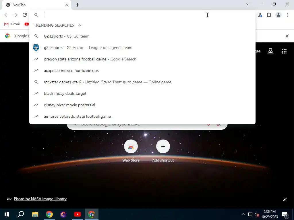Open the YouTube app in taskbar
This screenshot has width=294, height=220.
pos(78,214)
